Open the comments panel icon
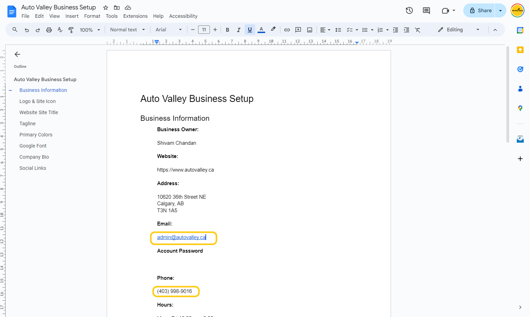Screen dimensions: 530x317 click(x=426, y=10)
